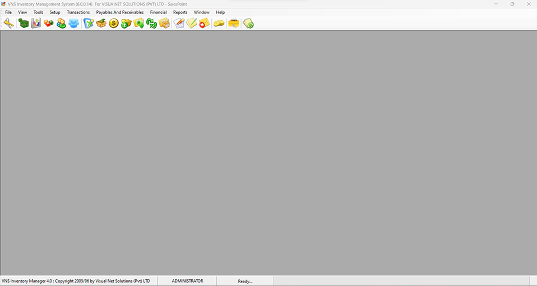Click the envelope with red cross icon

pos(204,24)
